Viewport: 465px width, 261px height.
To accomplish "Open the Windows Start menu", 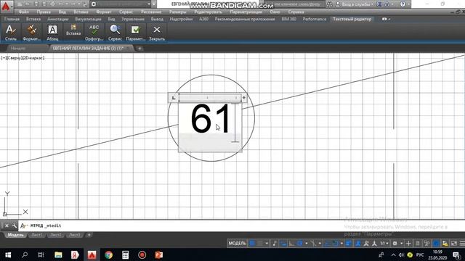I will (x=8, y=254).
